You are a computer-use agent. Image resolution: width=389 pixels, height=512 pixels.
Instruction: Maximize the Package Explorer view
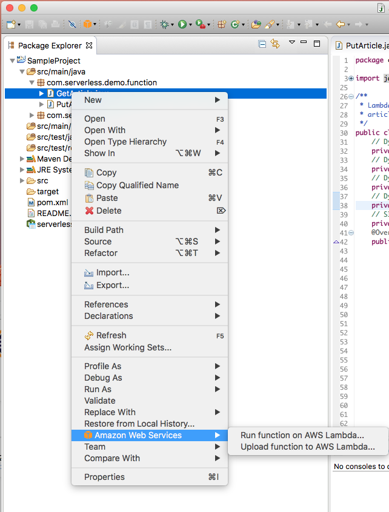[317, 44]
